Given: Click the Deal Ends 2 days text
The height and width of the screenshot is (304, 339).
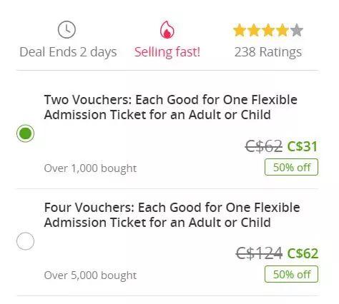Looking at the screenshot, I should 68,52.
